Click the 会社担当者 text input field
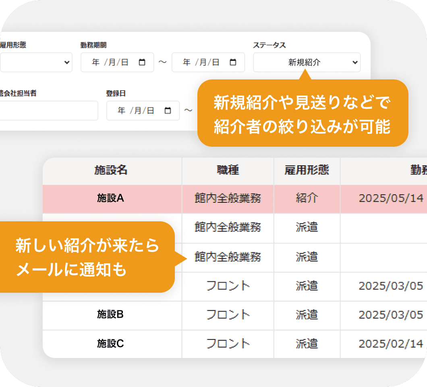The image size is (427, 387). click(x=48, y=110)
